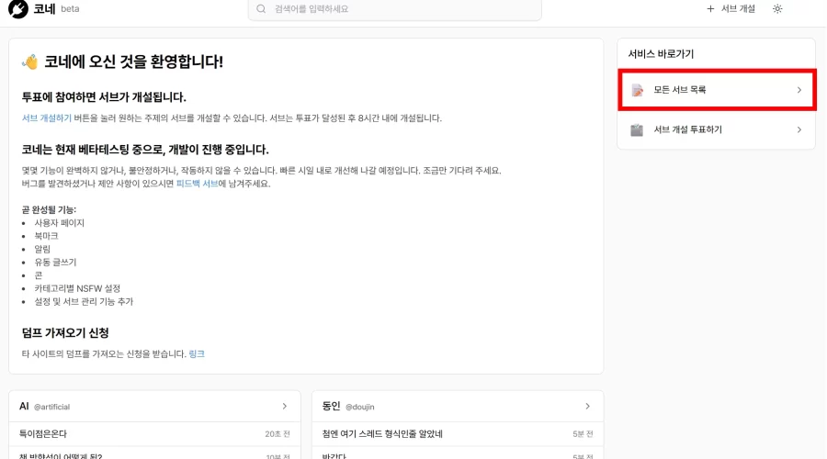Click the plus icon beside 서브 개설
The width and height of the screenshot is (827, 459).
click(710, 9)
